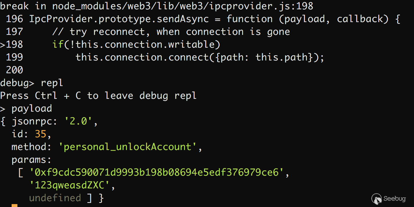
Task: Click the 'personal_unlockAccount' method string
Action: 127,147
